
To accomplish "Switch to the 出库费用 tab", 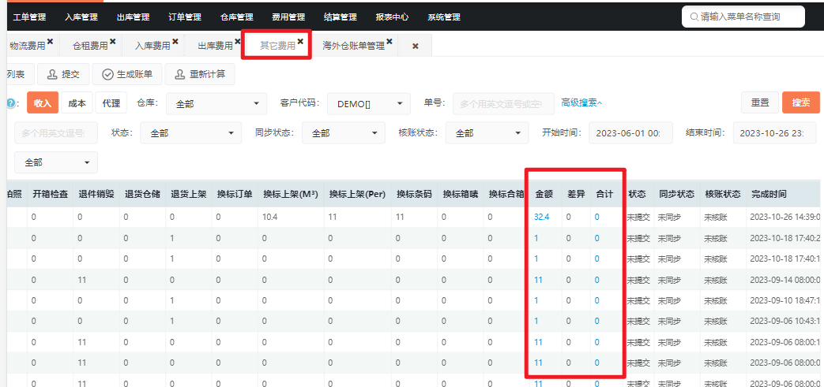I will click(x=216, y=47).
